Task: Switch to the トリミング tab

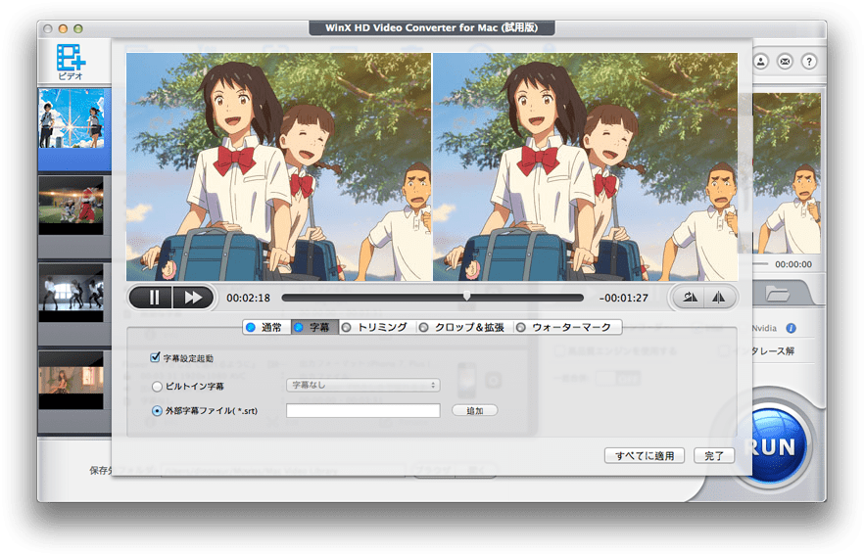Action: [374, 327]
